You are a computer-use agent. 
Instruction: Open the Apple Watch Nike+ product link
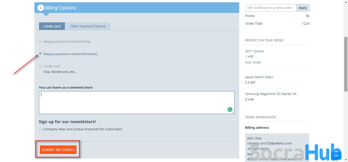(x=259, y=77)
